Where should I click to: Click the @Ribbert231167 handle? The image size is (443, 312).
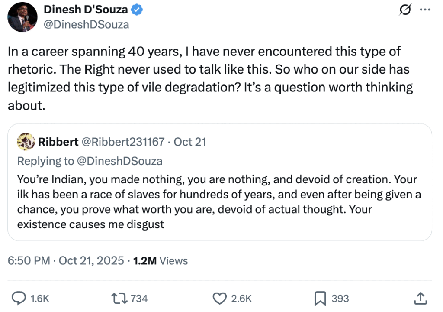tap(123, 142)
